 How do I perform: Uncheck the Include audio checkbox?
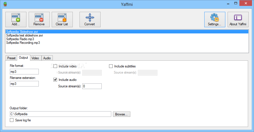pyautogui.click(x=55, y=80)
